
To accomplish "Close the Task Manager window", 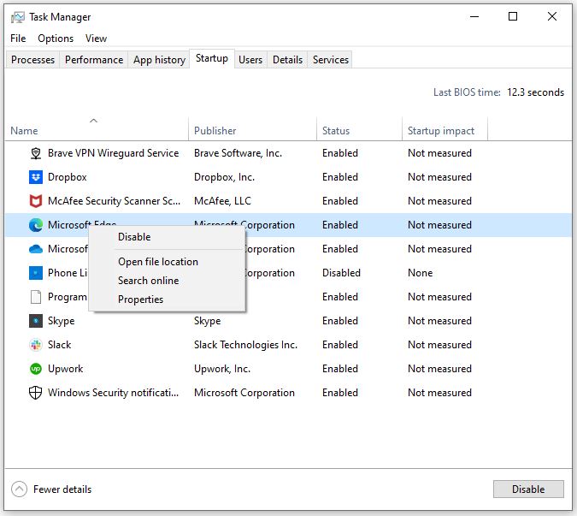I will point(551,16).
